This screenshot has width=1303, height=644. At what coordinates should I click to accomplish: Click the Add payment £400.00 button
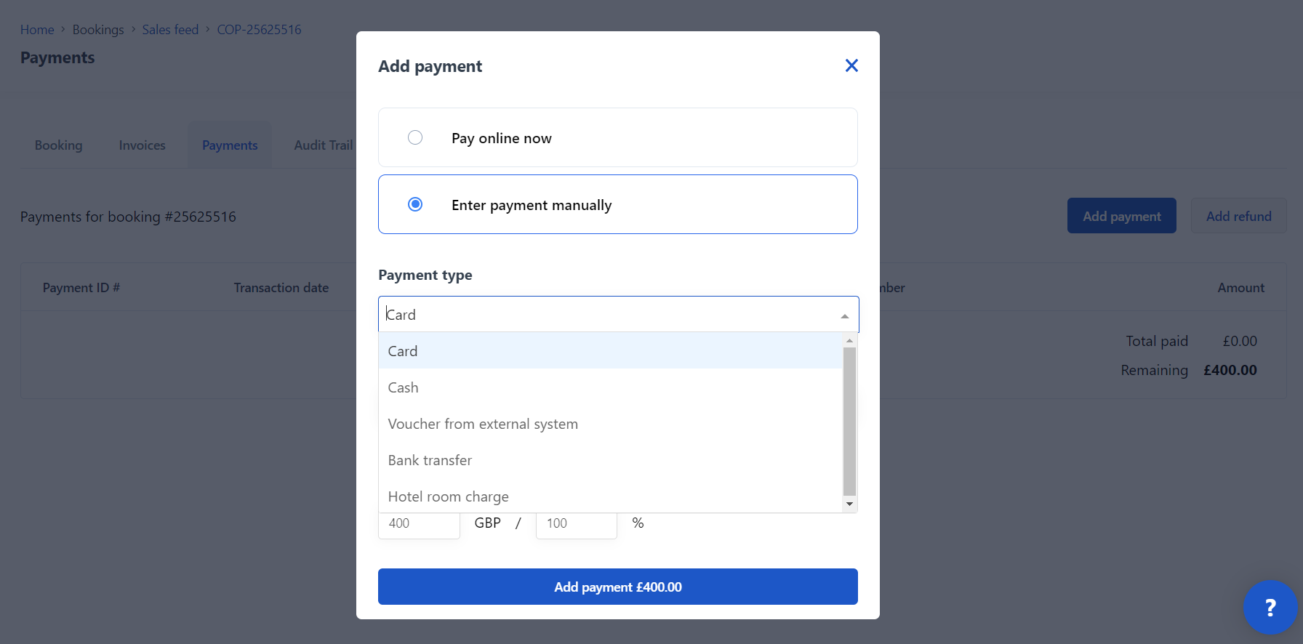point(618,587)
